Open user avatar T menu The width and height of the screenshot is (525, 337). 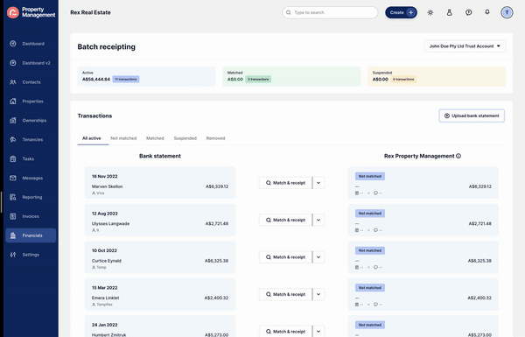click(507, 12)
